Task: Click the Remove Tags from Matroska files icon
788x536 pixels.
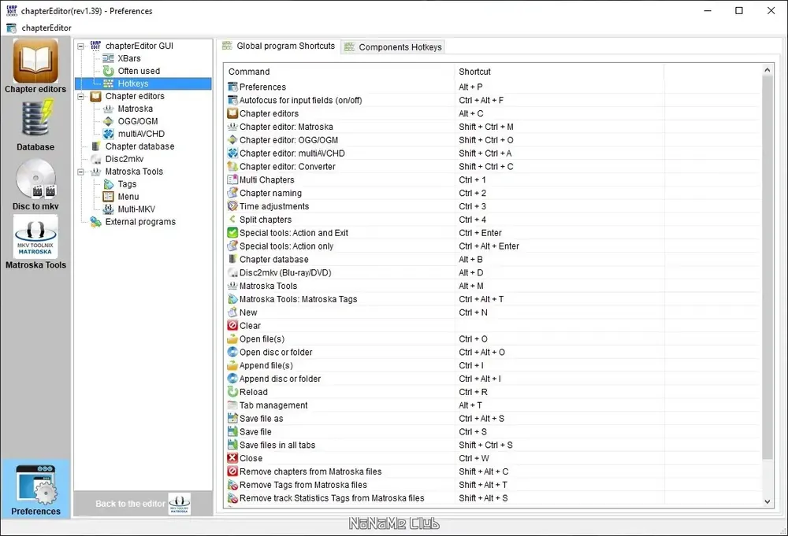Action: [x=232, y=485]
